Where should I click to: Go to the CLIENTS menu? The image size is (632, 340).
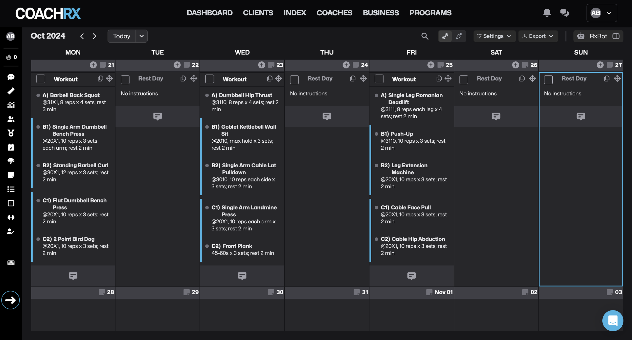pos(258,13)
